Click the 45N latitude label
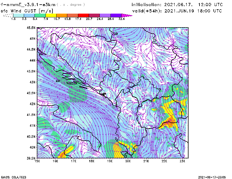Viewport: 232px width, 179px height. [32, 39]
